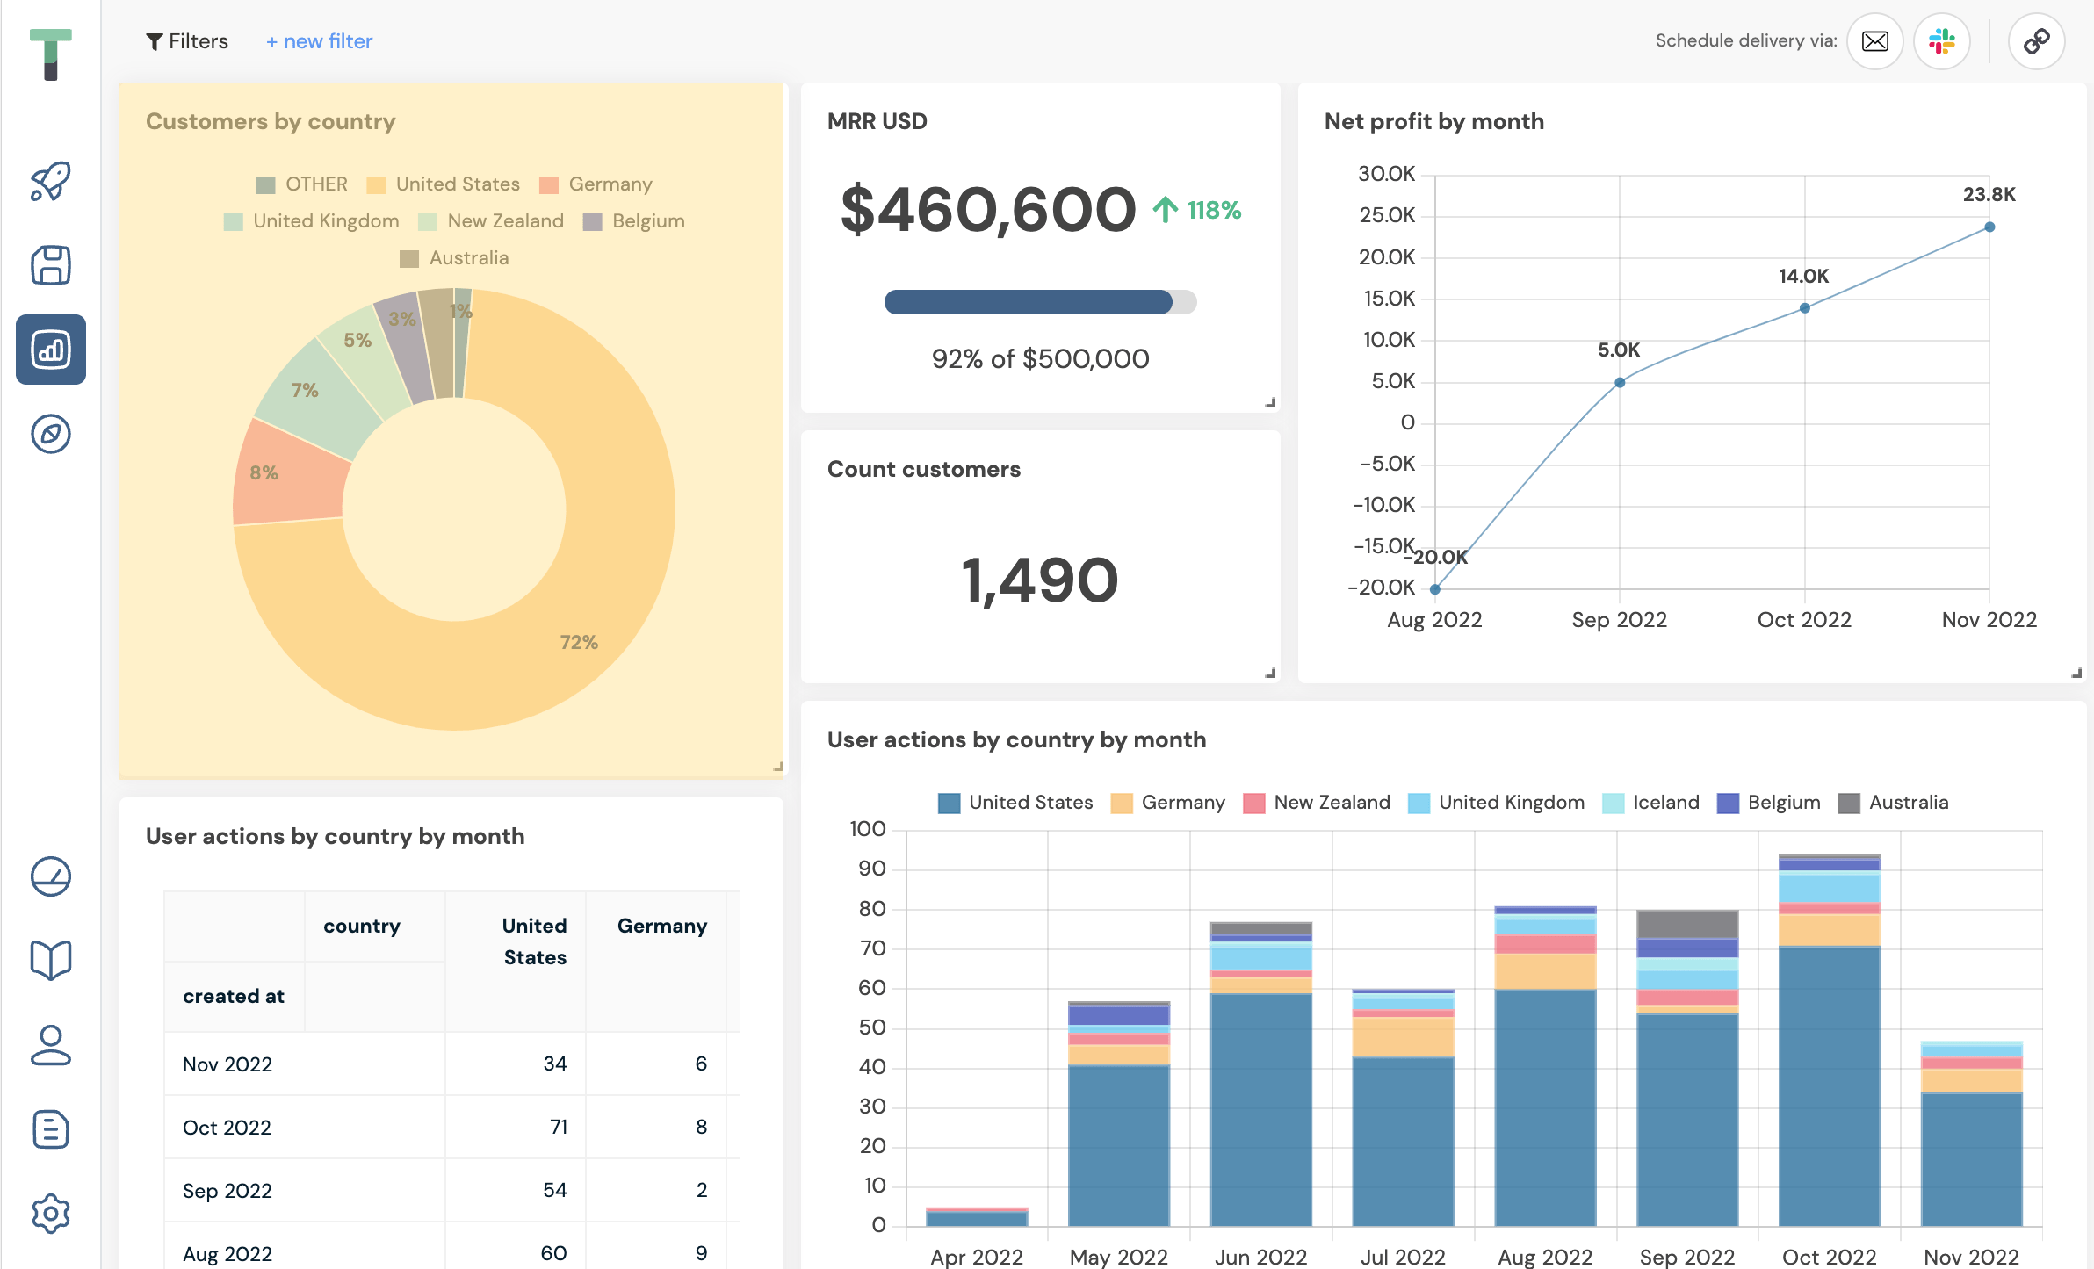Expand the Filters section

coord(186,41)
